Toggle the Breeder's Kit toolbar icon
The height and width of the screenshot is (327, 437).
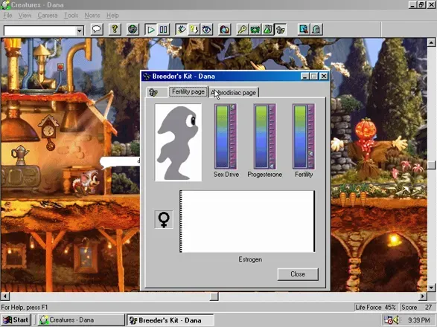coord(280,30)
